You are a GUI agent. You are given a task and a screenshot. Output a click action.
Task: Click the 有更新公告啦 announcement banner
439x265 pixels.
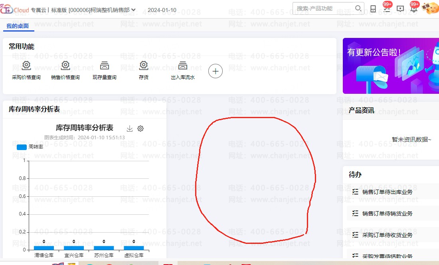tap(391, 66)
